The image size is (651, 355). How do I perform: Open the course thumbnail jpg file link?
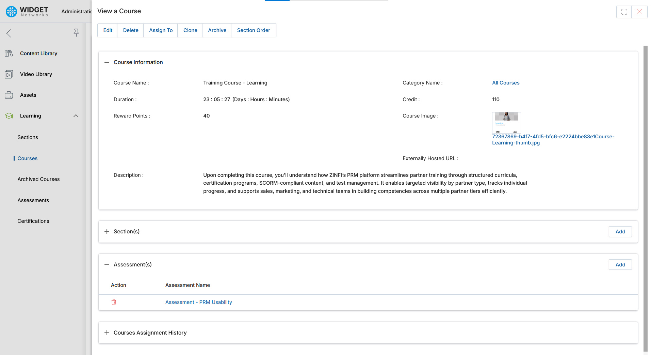click(553, 140)
